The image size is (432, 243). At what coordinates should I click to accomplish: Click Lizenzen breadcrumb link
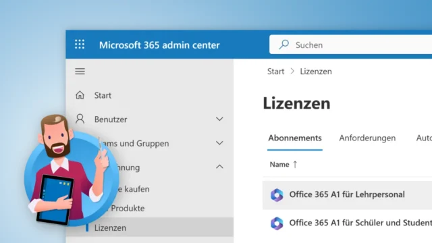(x=316, y=72)
